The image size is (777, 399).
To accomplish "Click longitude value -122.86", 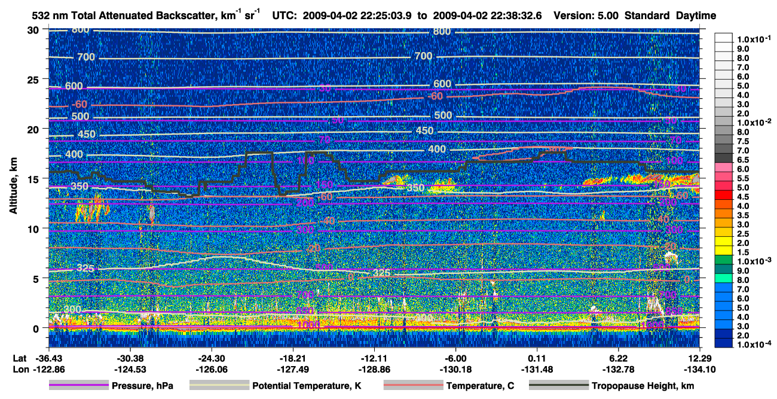I will click(x=48, y=370).
